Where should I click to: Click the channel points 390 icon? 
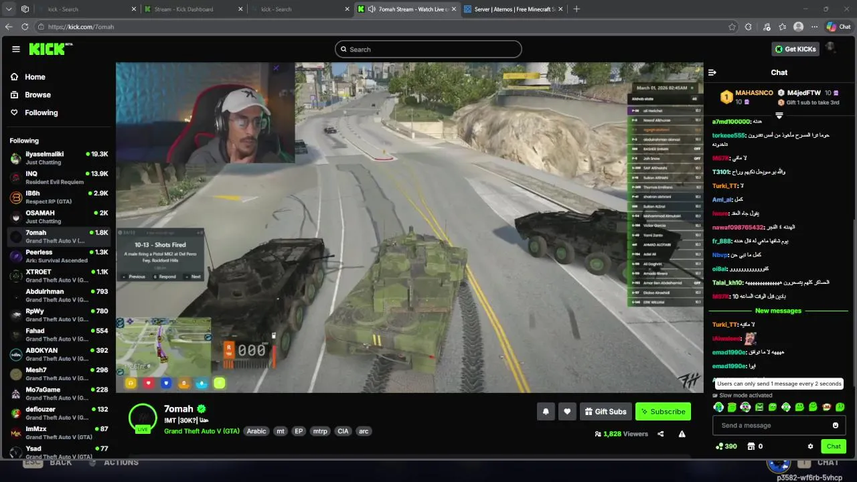(x=726, y=447)
